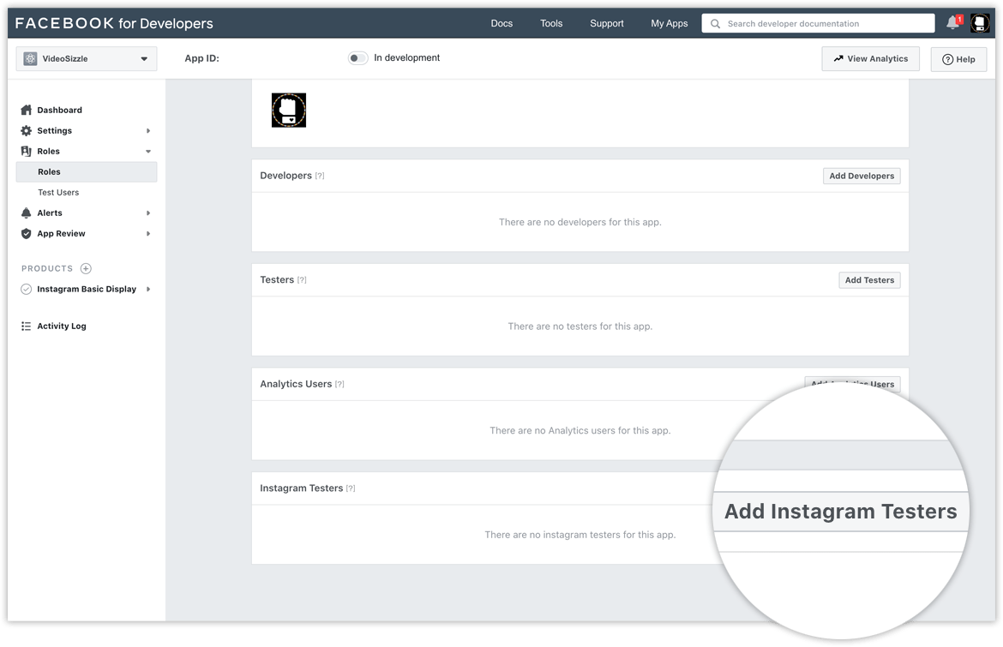Open the Docs menu in top bar
This screenshot has height=647, width=1003.
[x=501, y=23]
